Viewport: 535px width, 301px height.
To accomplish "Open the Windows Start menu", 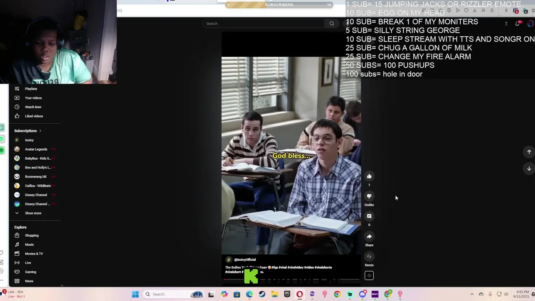I will click(x=135, y=294).
